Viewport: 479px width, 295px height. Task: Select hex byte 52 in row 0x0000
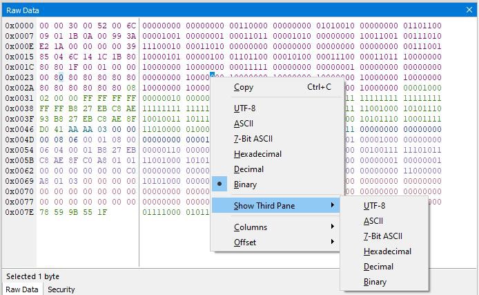point(102,26)
